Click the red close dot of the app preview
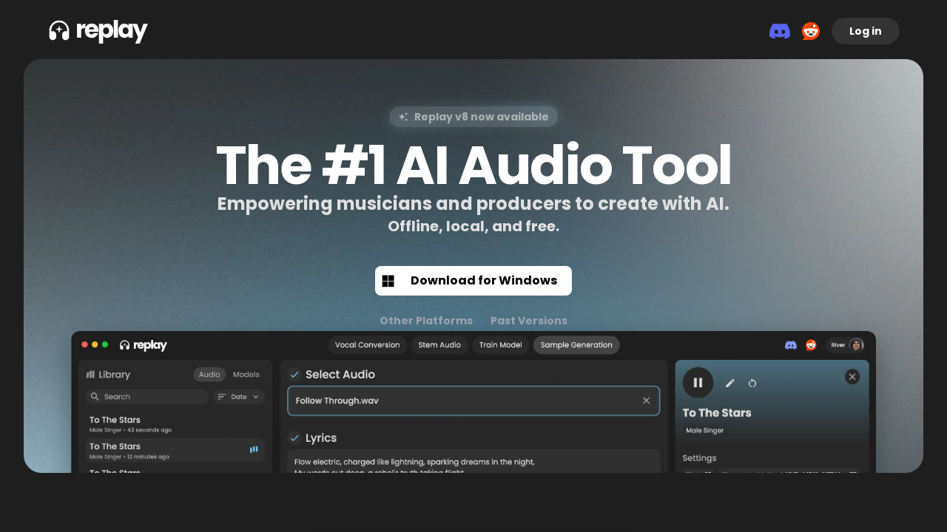947x532 pixels. 84,344
